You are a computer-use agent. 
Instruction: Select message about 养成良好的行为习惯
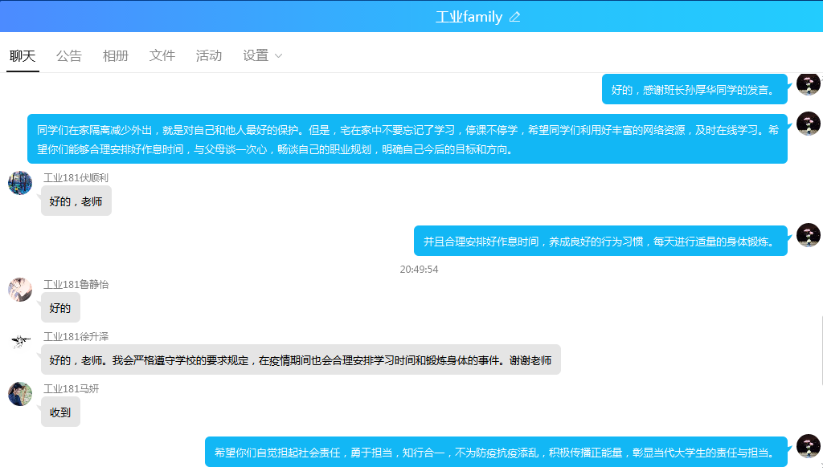(x=600, y=241)
